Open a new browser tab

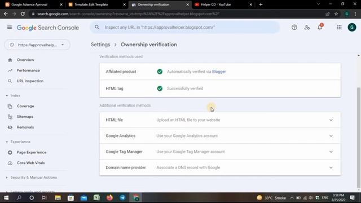pyautogui.click(x=261, y=5)
